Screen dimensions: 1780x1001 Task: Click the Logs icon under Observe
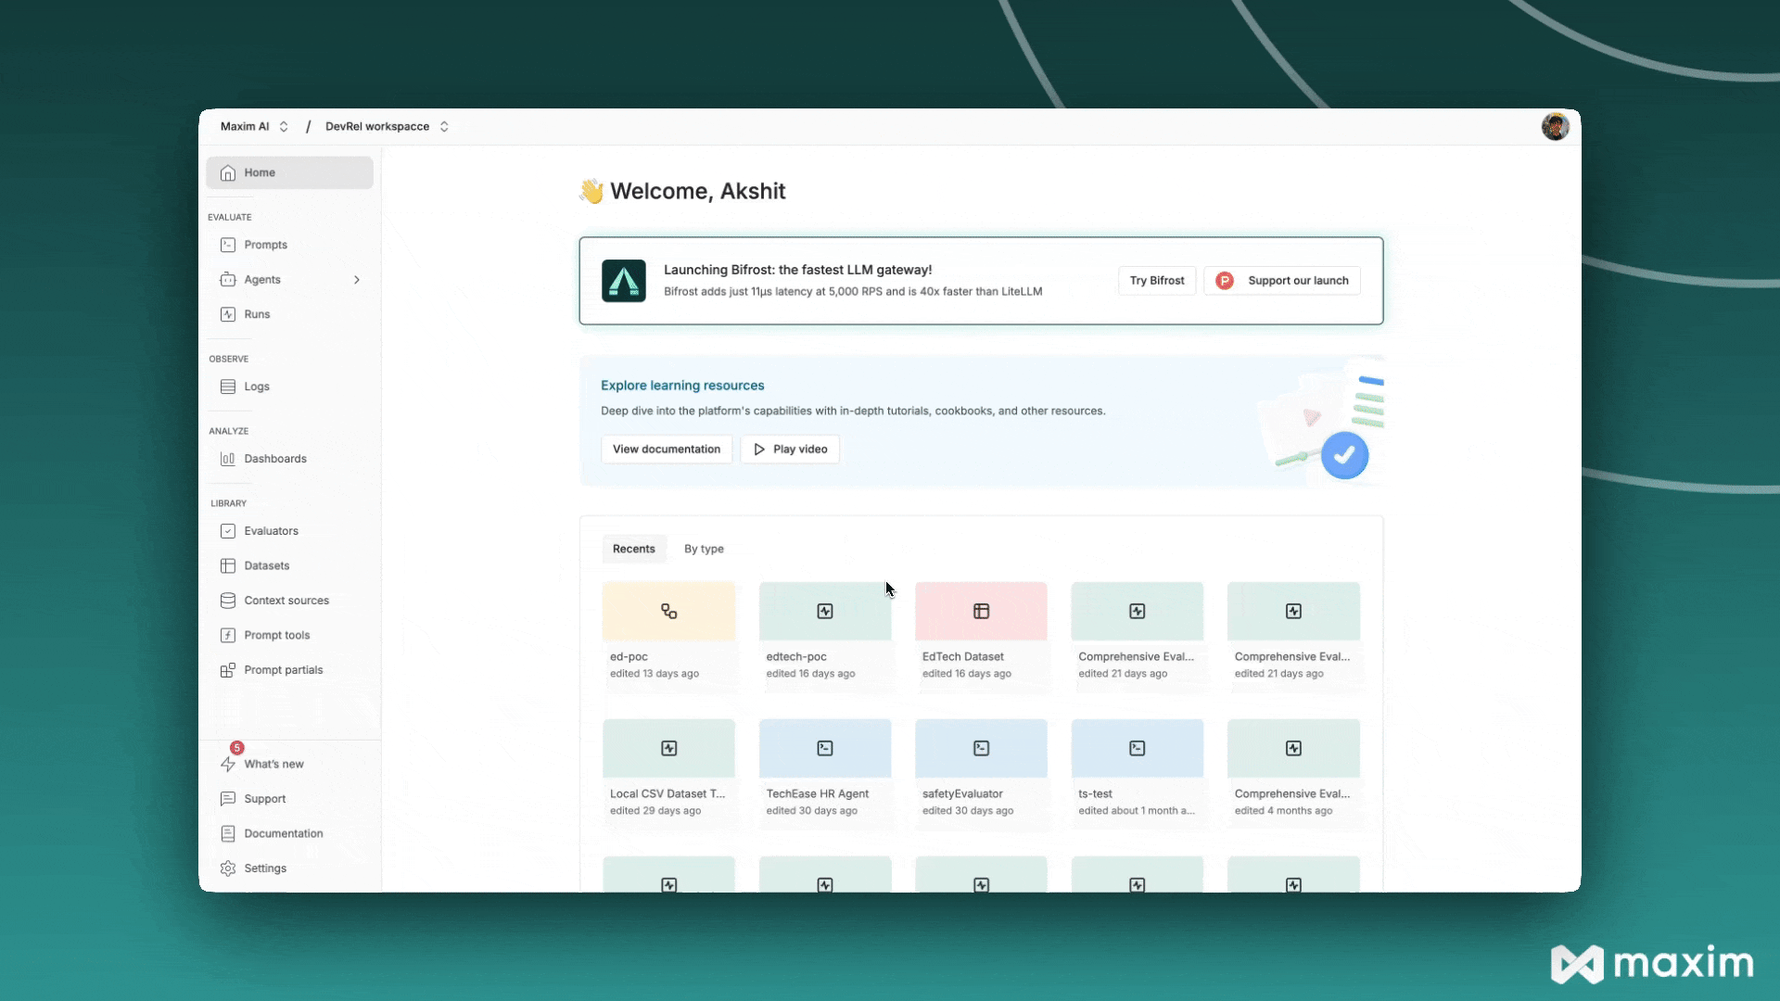coord(228,386)
